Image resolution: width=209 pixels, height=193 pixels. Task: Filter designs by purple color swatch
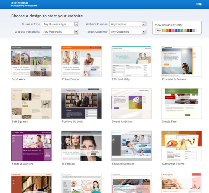pyautogui.click(x=176, y=30)
